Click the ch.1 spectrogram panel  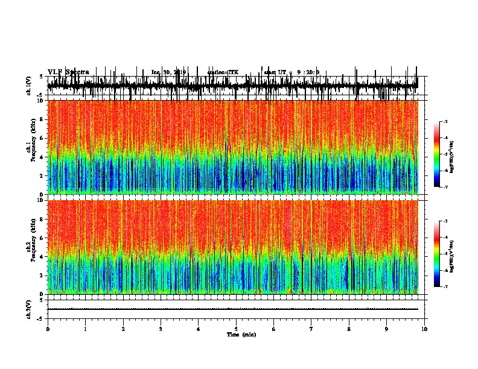[233, 147]
